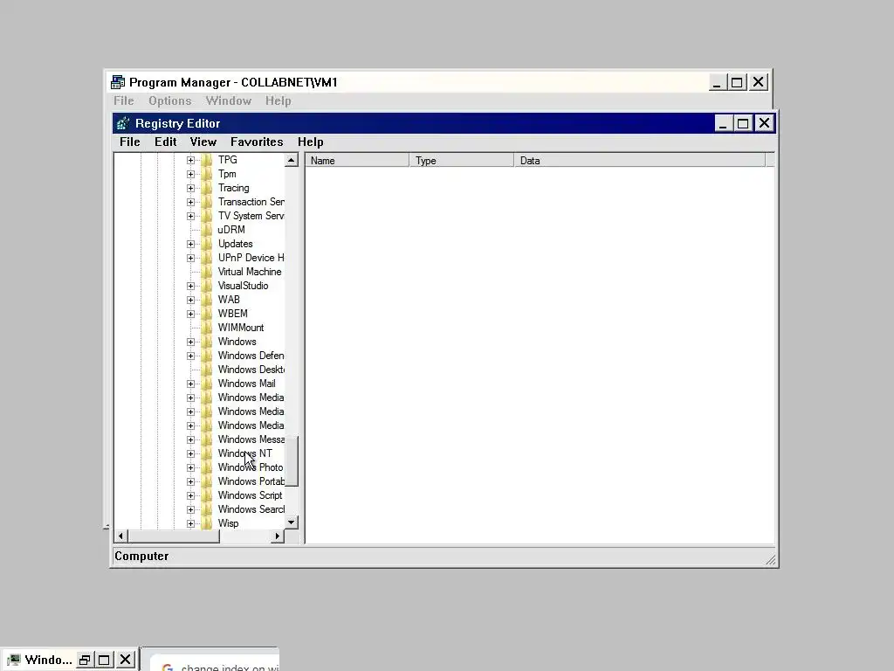The height and width of the screenshot is (671, 894).
Task: Expand the Updates registry key
Action: [x=190, y=245]
